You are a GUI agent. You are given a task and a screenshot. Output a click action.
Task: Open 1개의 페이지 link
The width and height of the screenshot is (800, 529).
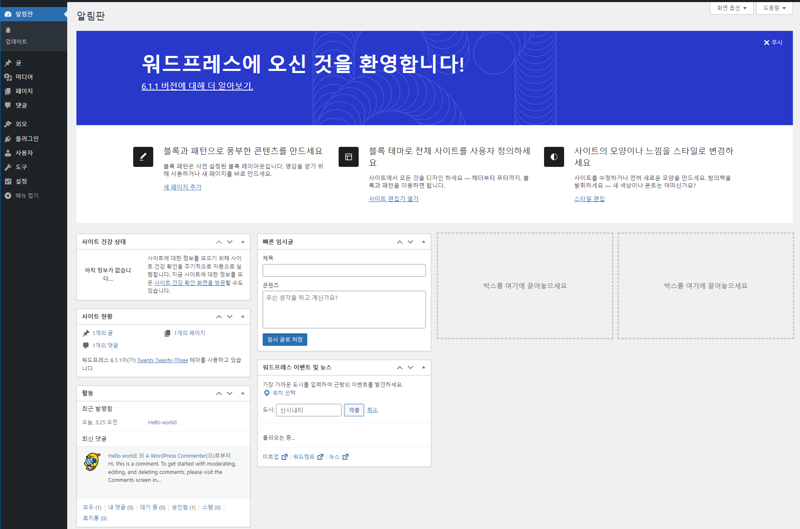click(190, 333)
